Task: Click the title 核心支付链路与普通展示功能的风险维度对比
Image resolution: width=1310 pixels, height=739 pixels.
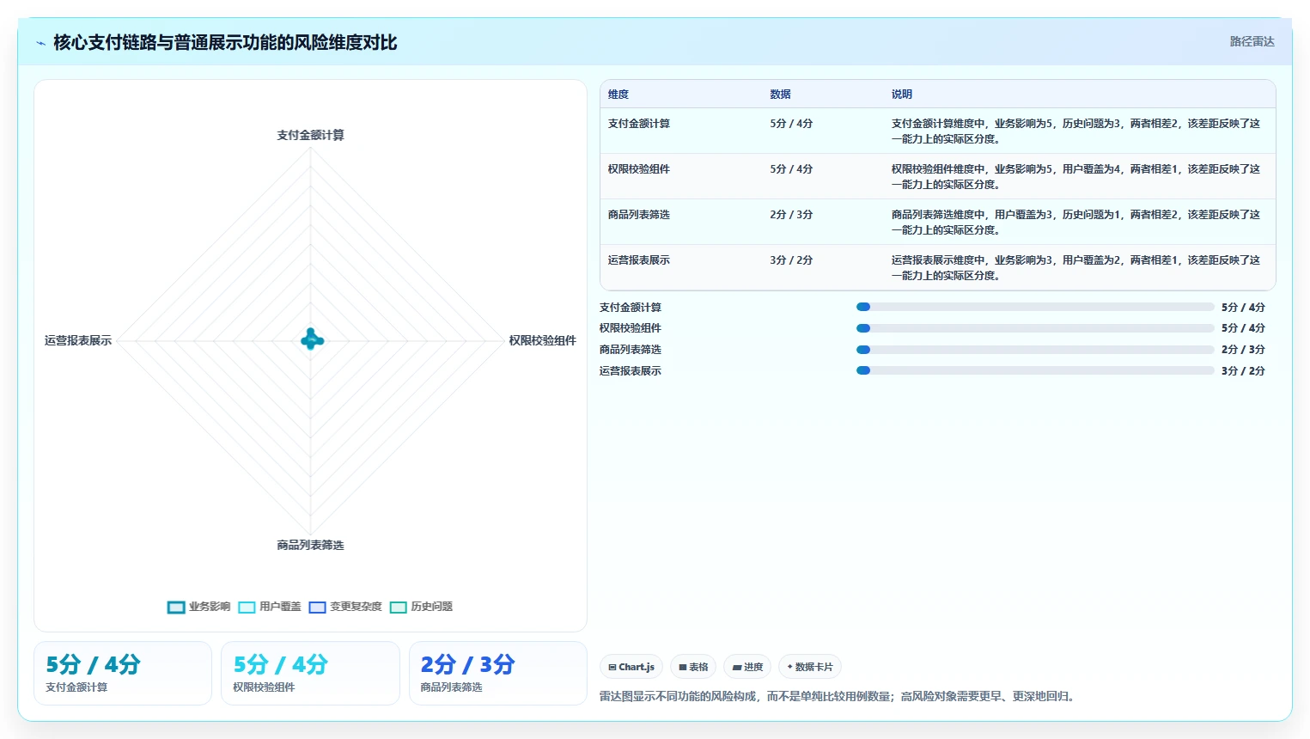Action: pos(225,42)
